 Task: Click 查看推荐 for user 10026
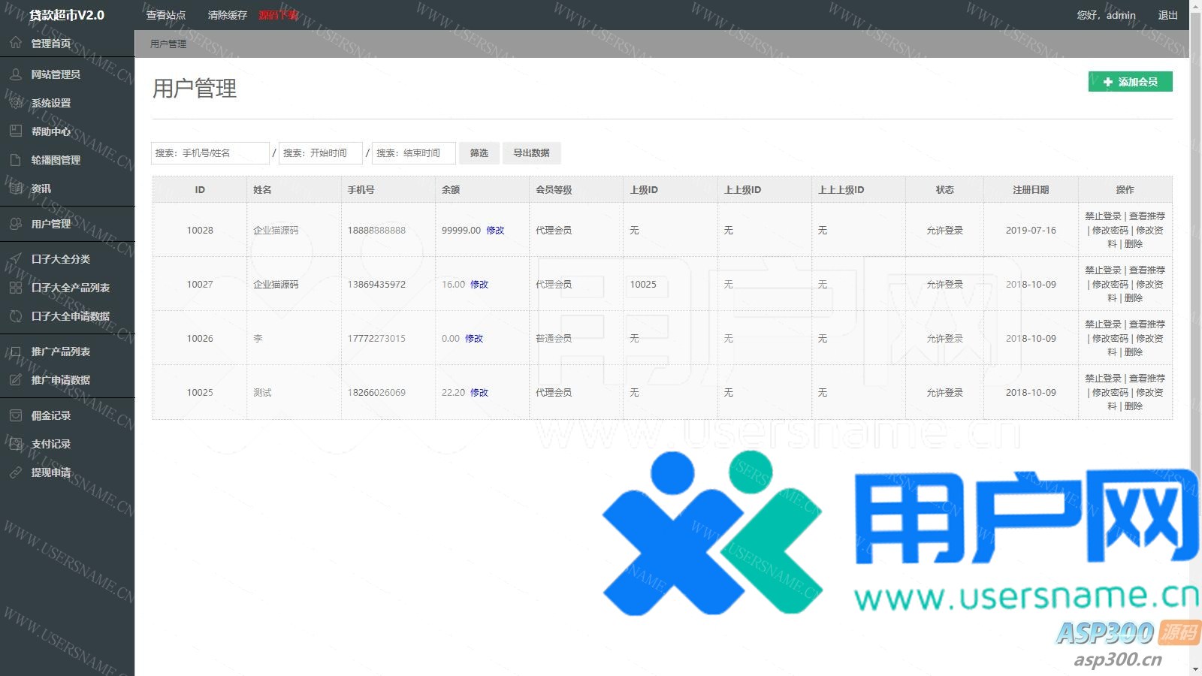coord(1147,324)
